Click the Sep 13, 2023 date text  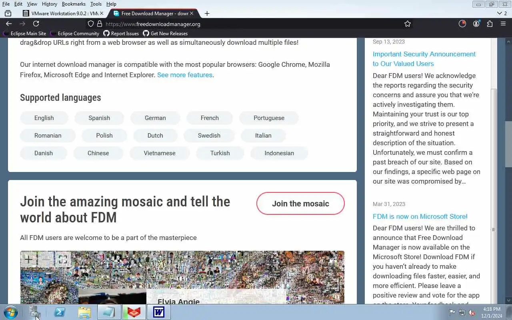(x=389, y=42)
